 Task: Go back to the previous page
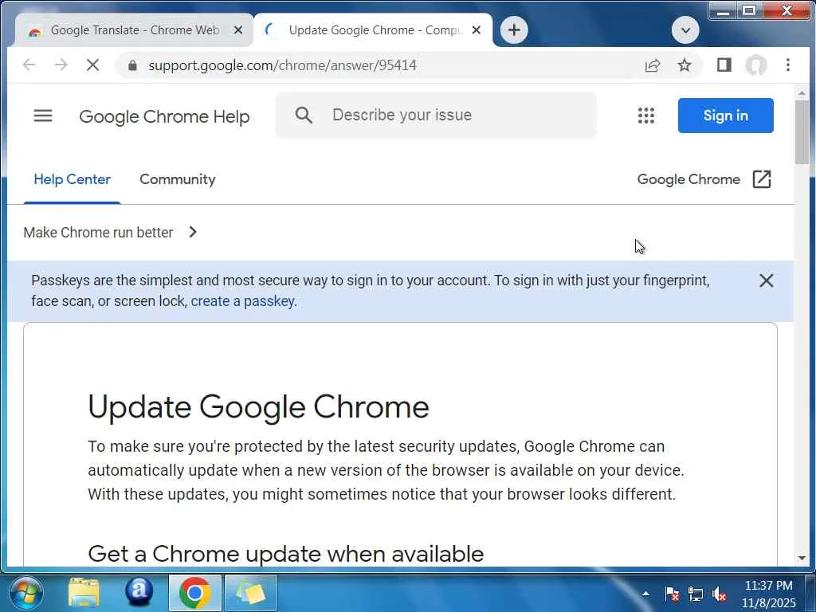coord(29,65)
